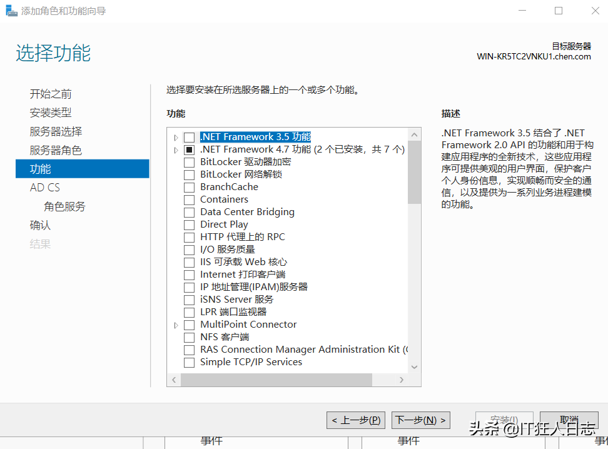Screen dimensions: 608x449
Task: Jump to 确认 wizard step
Action: (x=40, y=225)
